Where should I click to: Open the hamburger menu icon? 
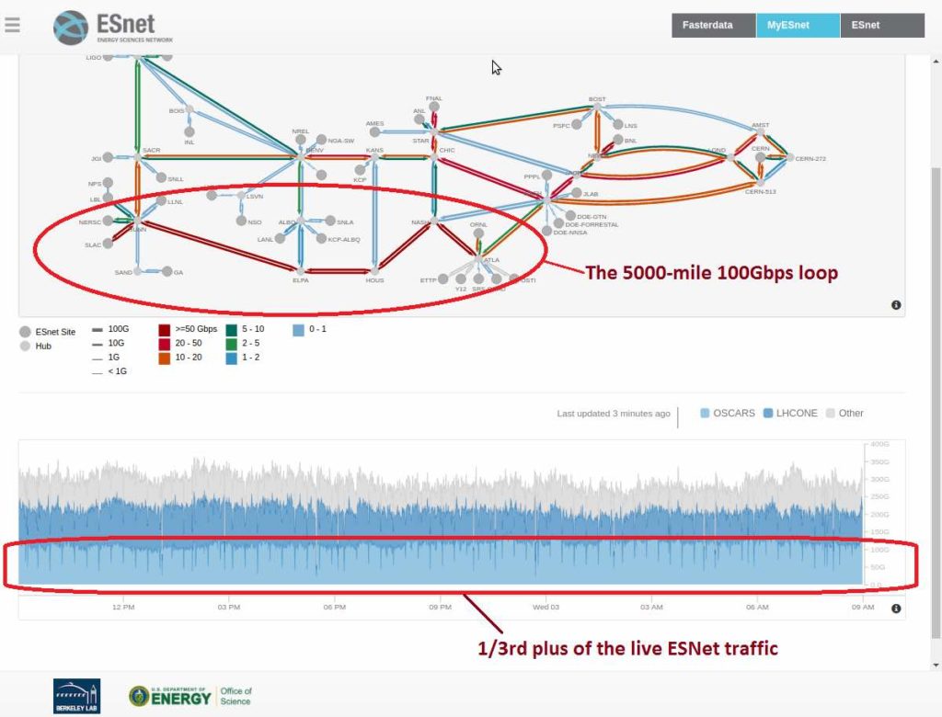pos(12,25)
